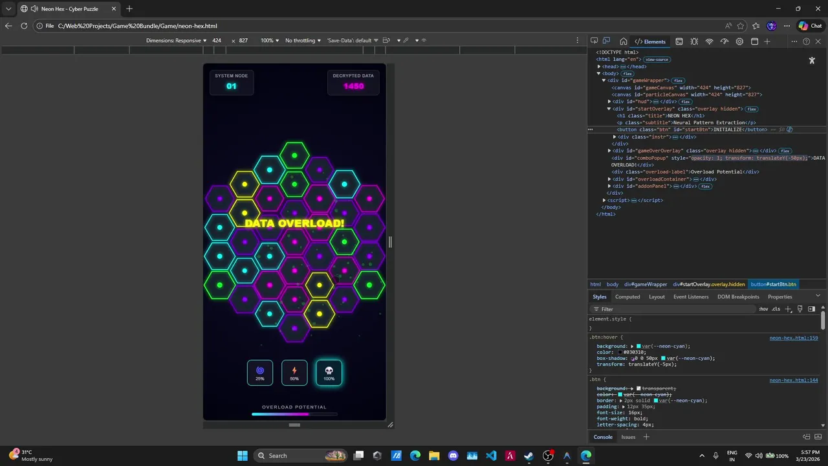Add new style rule plus icon
The image size is (828, 466).
point(788,309)
